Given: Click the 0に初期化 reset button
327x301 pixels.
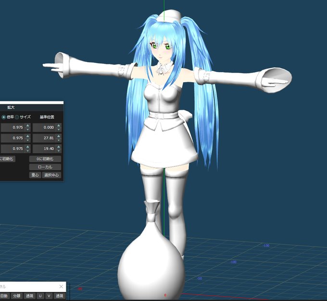Looking at the screenshot, I should [x=45, y=159].
